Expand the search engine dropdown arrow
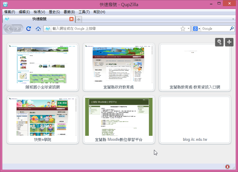 click(x=199, y=29)
